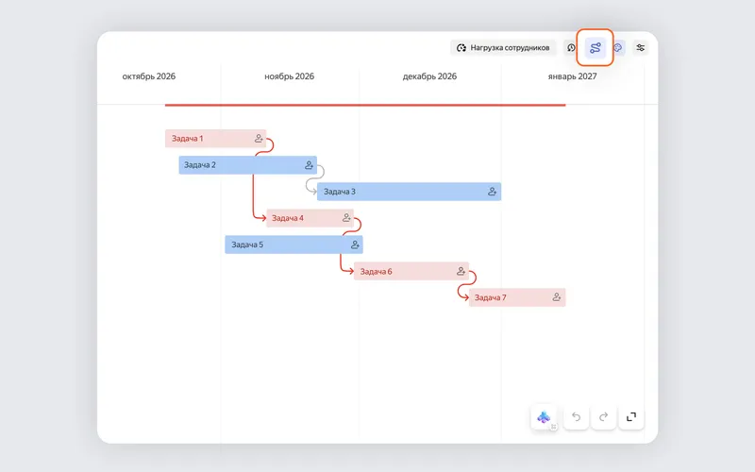The height and width of the screenshot is (472, 755).
Task: Select the Задача 2 bar
Action: coord(248,165)
